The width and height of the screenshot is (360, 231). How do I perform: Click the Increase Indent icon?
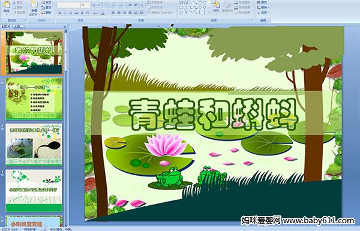136,5
